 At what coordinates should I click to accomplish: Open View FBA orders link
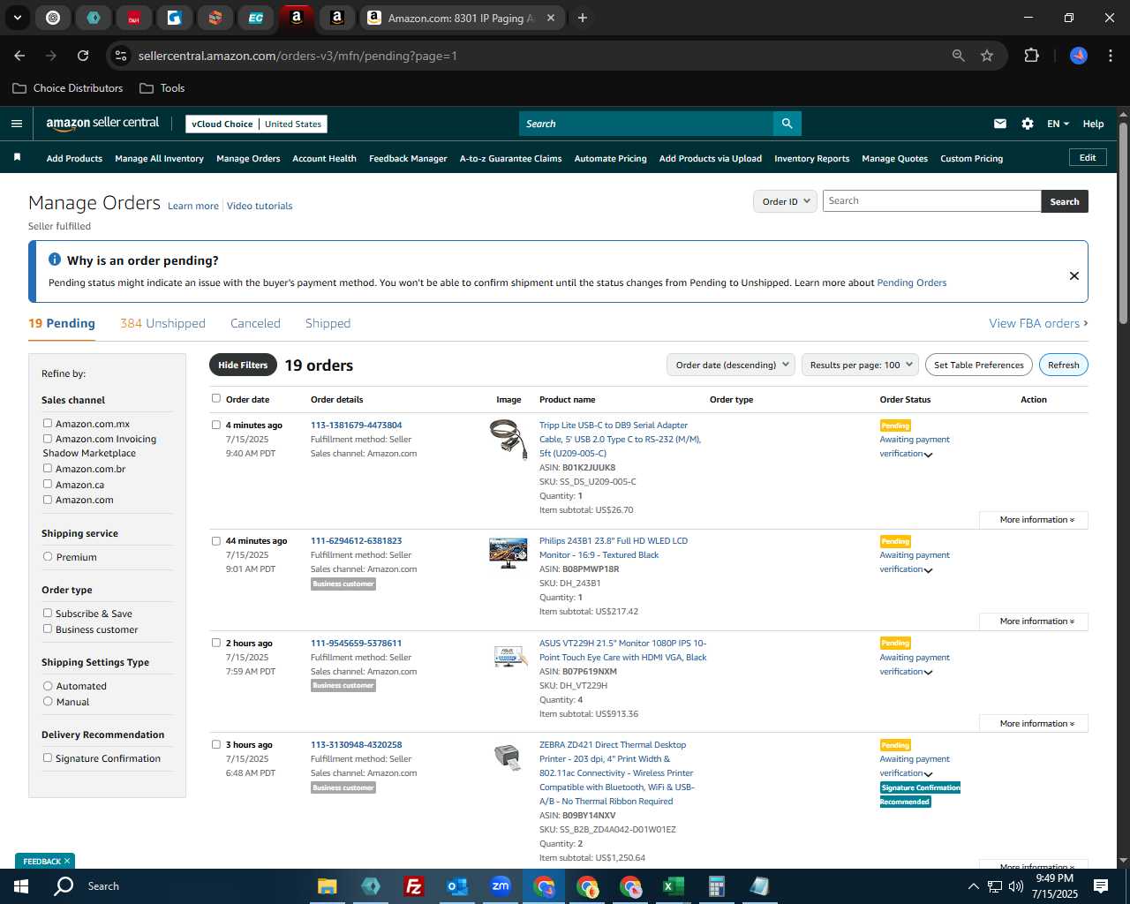1038,323
